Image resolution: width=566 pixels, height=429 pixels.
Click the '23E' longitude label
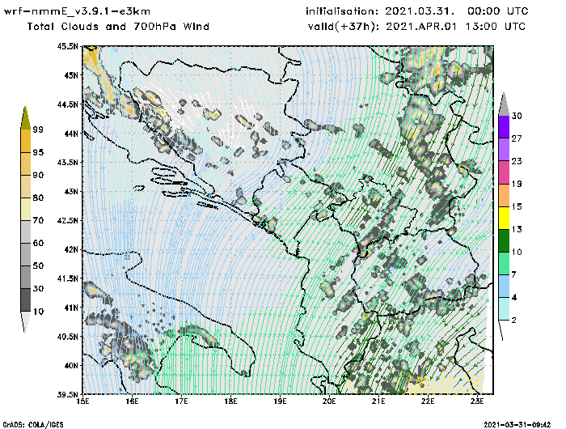[x=477, y=401]
